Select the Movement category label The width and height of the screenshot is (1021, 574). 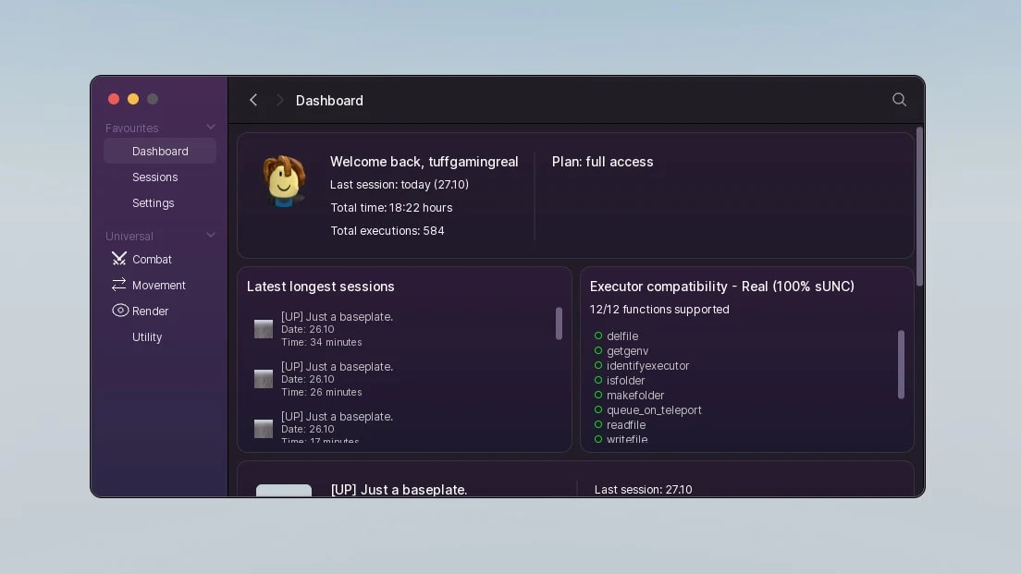pyautogui.click(x=159, y=285)
